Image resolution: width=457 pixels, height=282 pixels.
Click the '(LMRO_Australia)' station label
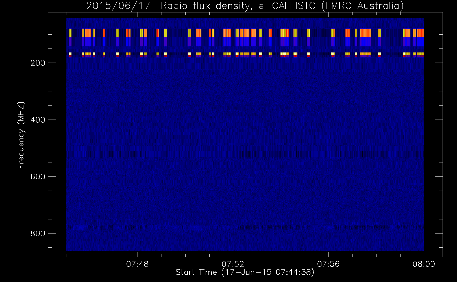[x=363, y=6]
